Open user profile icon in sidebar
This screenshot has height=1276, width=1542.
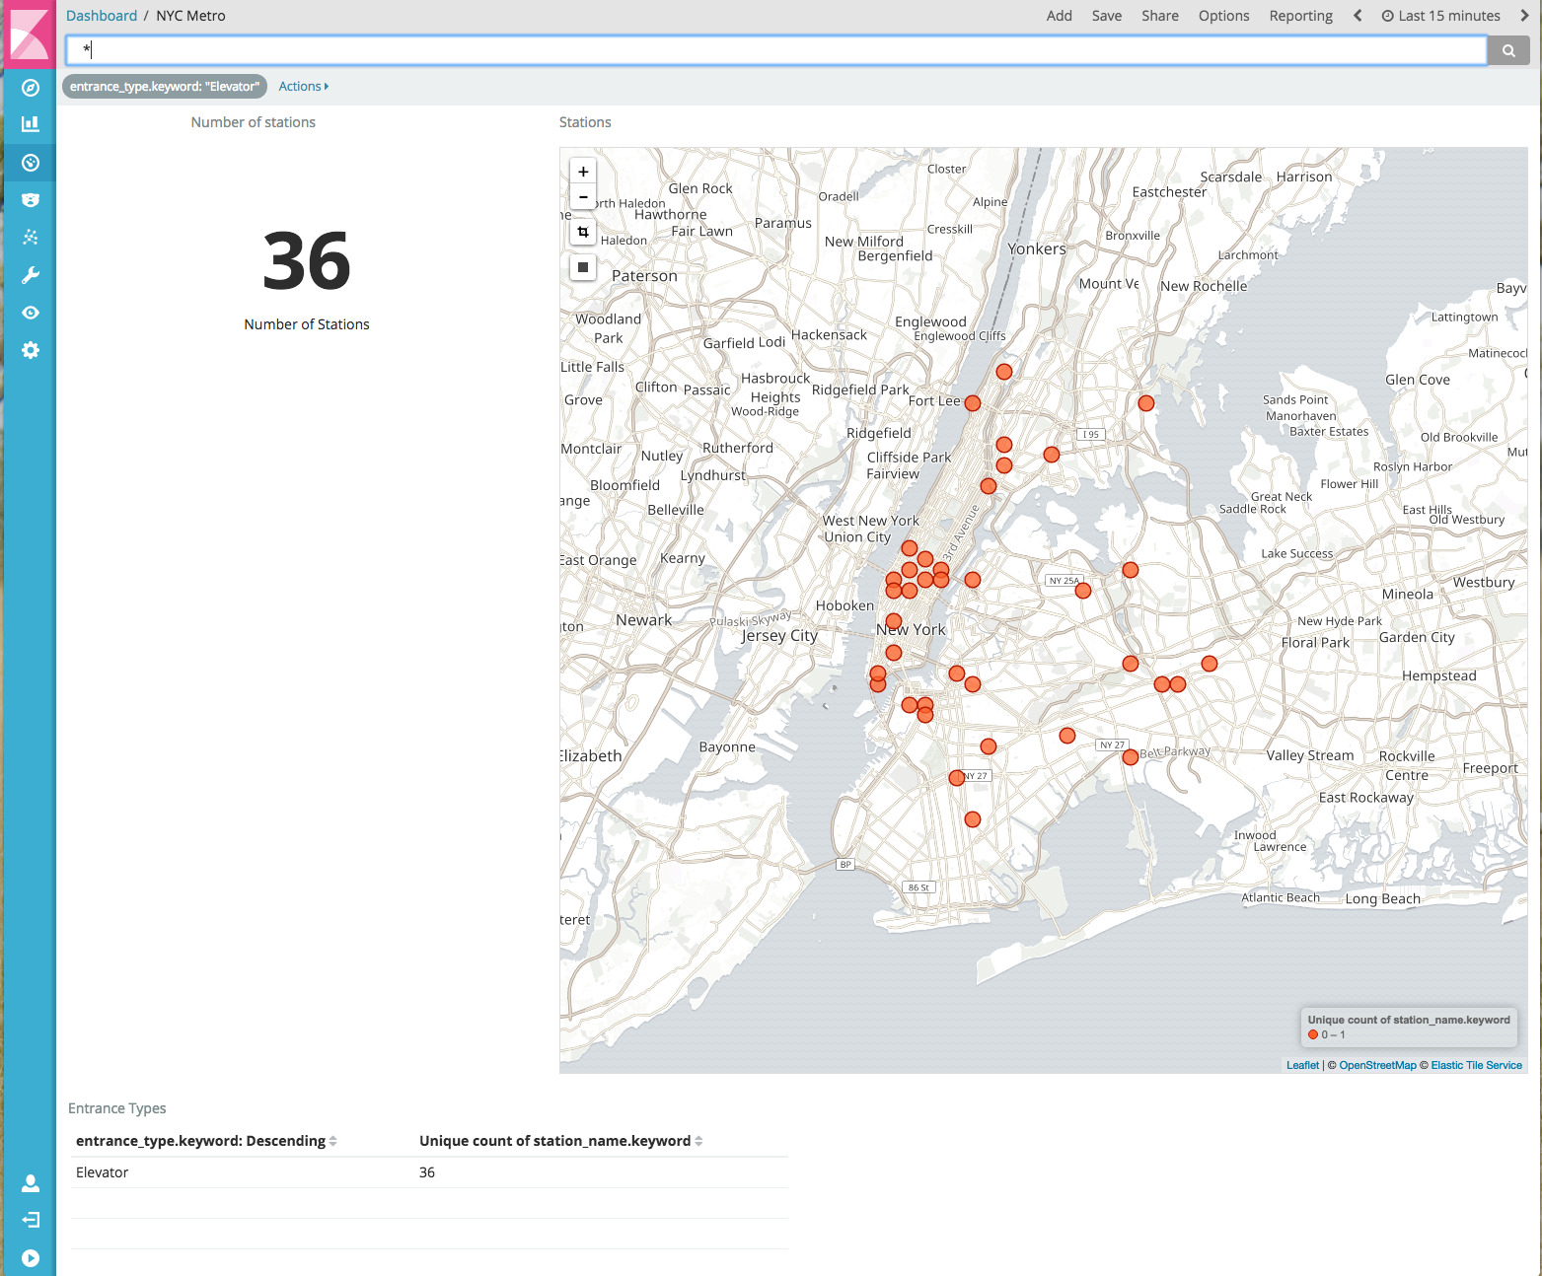(x=31, y=1182)
